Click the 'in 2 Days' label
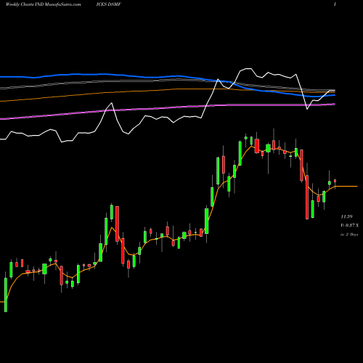Image resolution: width=363 pixels, height=363 pixels. coord(349,234)
